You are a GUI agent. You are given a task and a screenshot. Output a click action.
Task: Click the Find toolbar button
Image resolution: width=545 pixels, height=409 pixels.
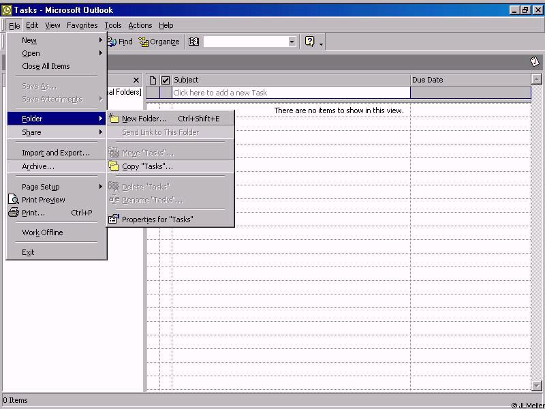[x=120, y=42]
